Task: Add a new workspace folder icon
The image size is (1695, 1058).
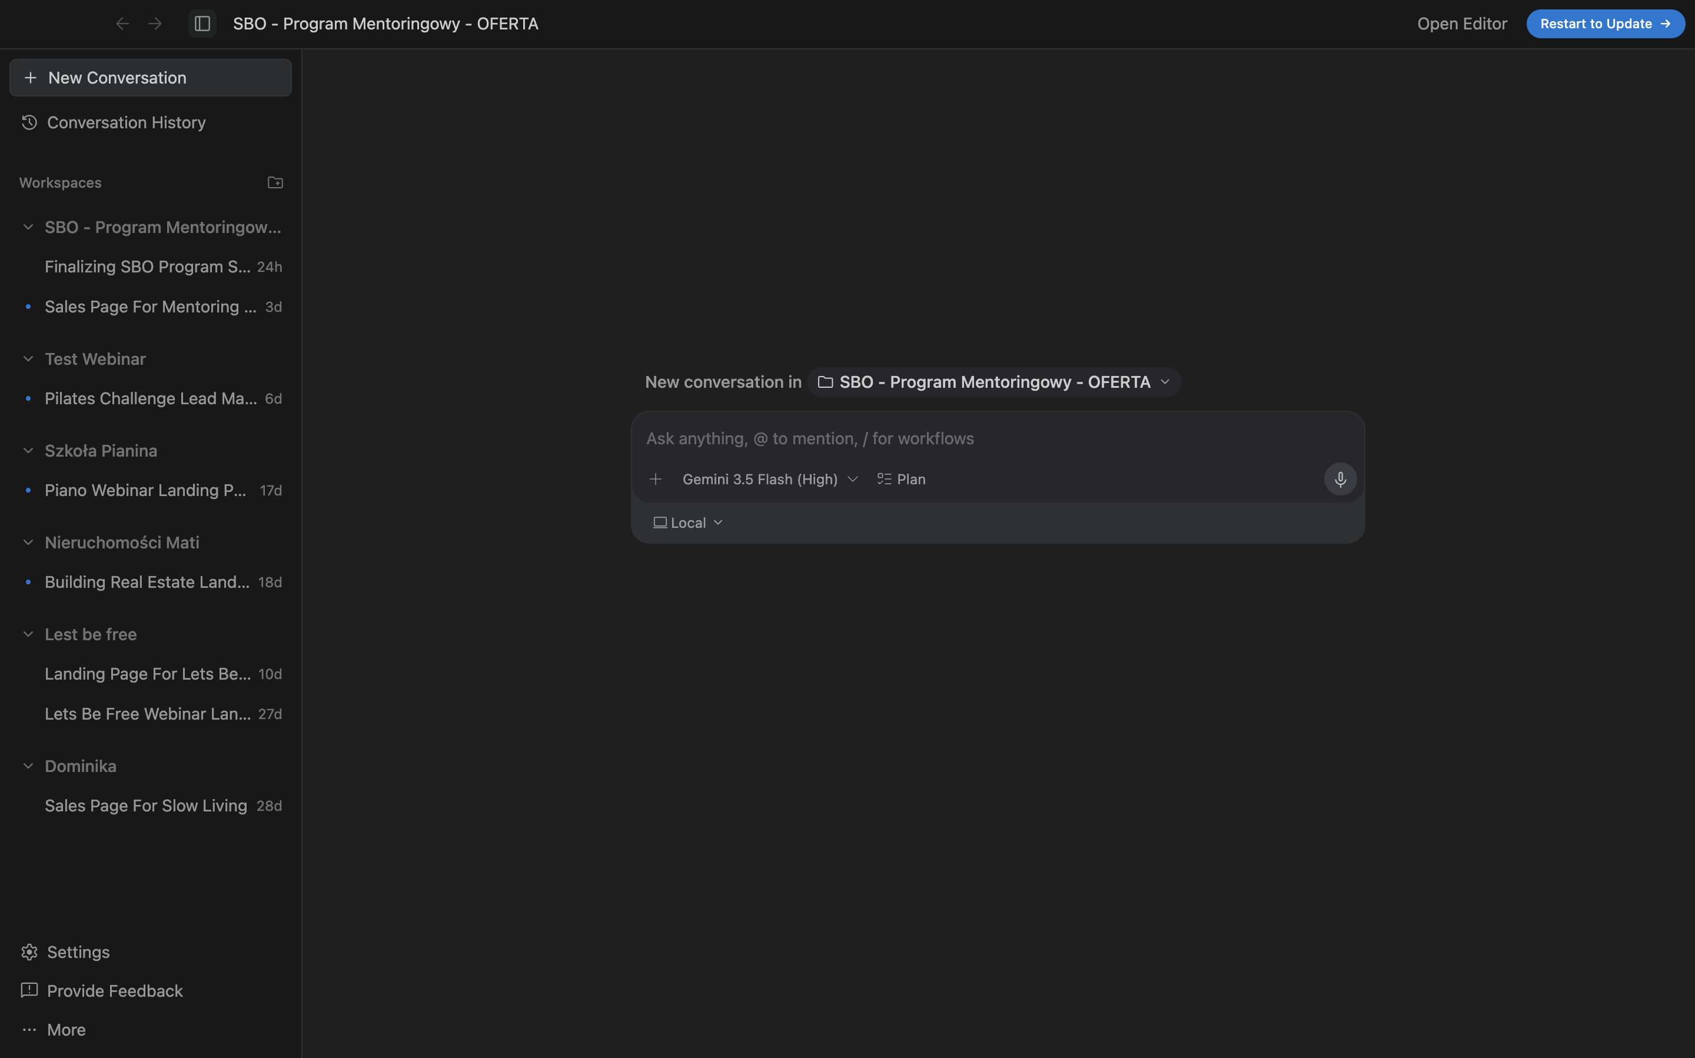Action: click(x=275, y=182)
